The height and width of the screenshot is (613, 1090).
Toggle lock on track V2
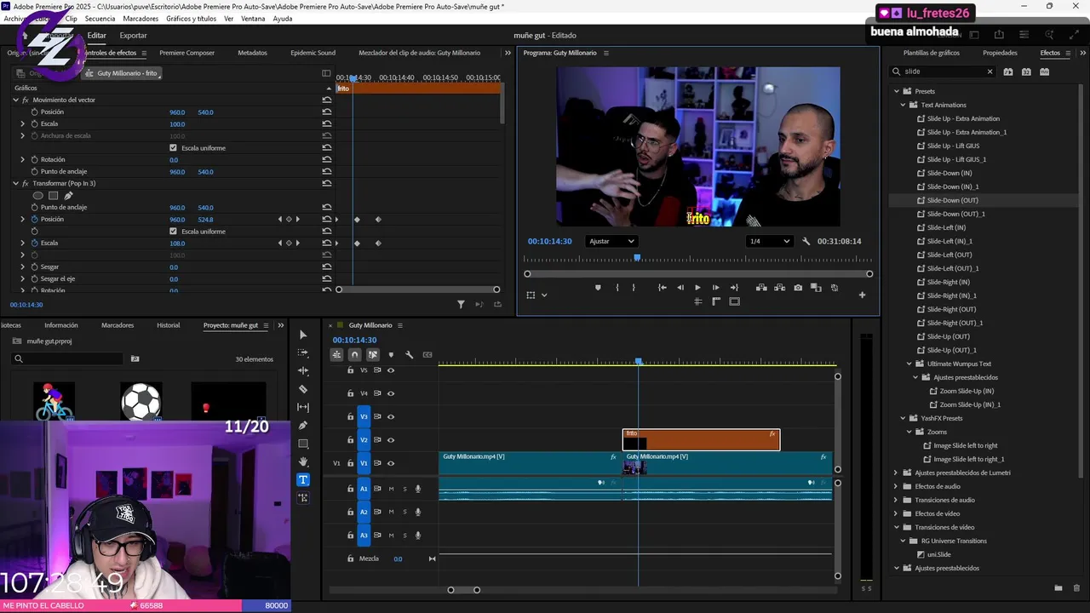(x=350, y=440)
